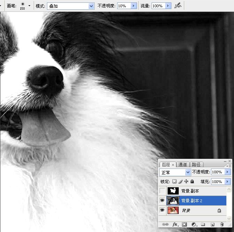This screenshot has width=234, height=232.
Task: Select the layer named 背景 副本 2
Action: tap(192, 200)
